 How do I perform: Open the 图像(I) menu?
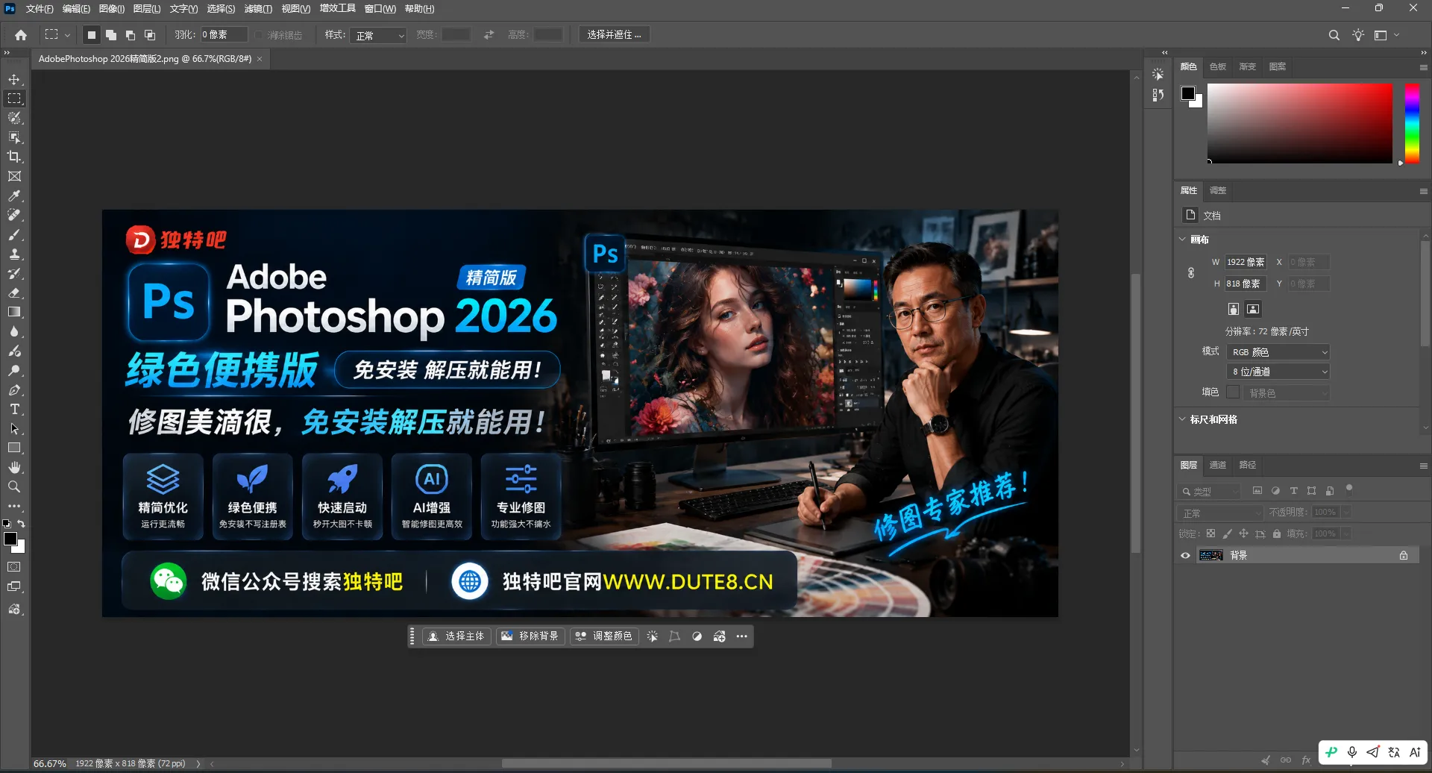click(112, 9)
